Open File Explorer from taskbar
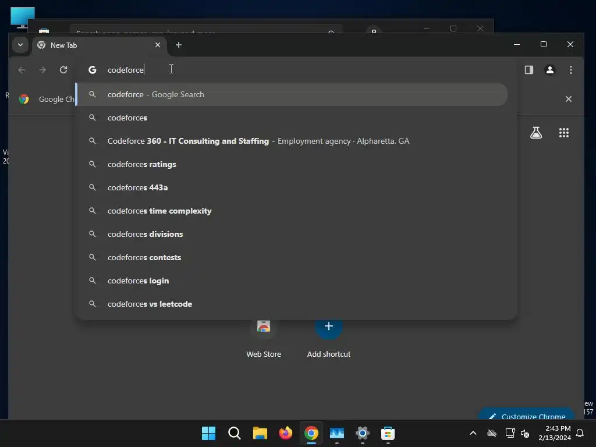Screen dimensions: 596x447 tap(260, 433)
